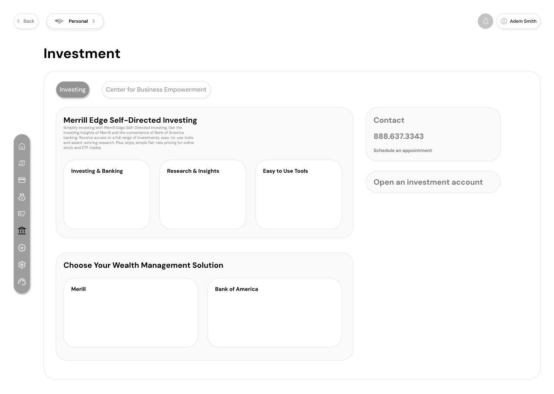This screenshot has height=394, width=554.
Task: Open the Easy to Use Tools card
Action: click(299, 194)
